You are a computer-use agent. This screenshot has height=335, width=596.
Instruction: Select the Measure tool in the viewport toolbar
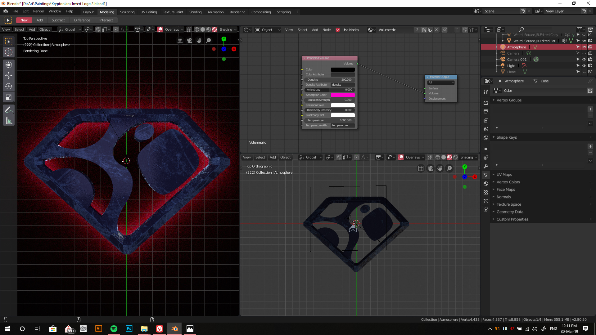click(x=8, y=120)
